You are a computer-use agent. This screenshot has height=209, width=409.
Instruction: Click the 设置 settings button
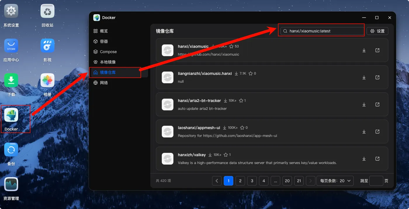tap(377, 31)
